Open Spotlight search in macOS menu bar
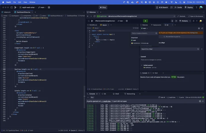 pos(180,2)
